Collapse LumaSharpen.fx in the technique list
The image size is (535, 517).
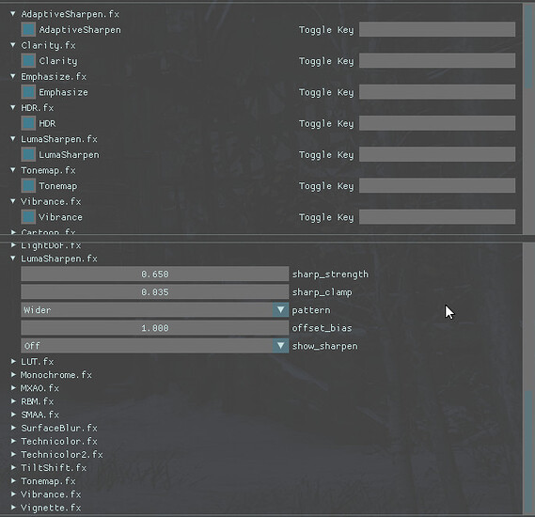pyautogui.click(x=13, y=139)
